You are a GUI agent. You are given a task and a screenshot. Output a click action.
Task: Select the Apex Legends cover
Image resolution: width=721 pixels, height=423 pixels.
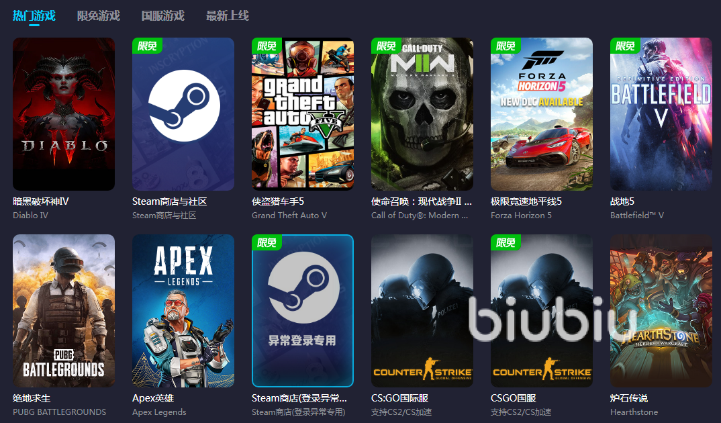tap(183, 311)
